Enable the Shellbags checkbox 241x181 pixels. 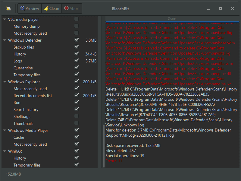(77, 116)
